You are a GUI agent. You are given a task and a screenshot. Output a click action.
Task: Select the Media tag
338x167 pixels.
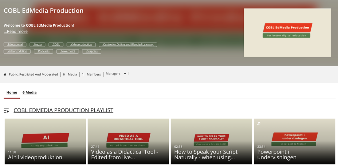coord(37,44)
